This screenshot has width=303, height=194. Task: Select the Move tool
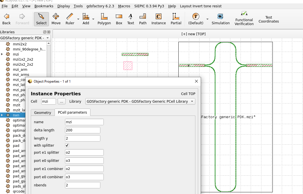pos(56,19)
